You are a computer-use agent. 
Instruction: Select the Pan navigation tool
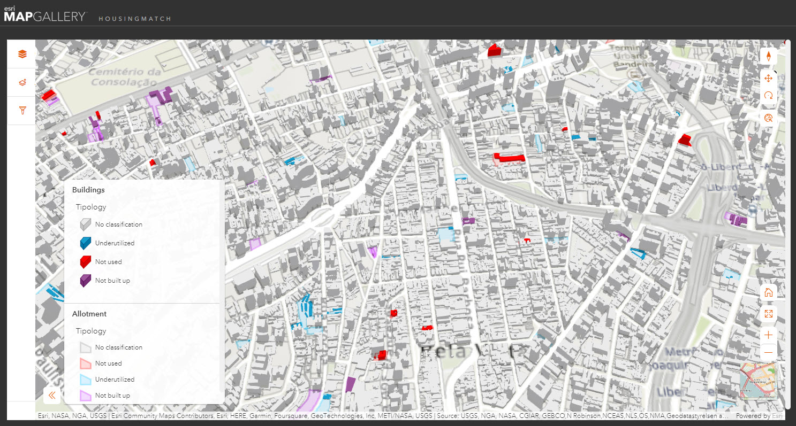click(768, 78)
